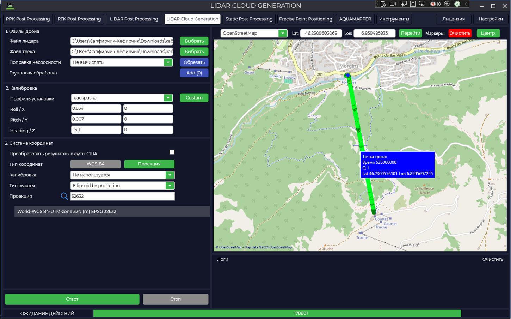511x319 pixels.
Task: Select the World-WGS 84-UTM-zone 32N EPSG 32632 row
Action: (x=112, y=211)
